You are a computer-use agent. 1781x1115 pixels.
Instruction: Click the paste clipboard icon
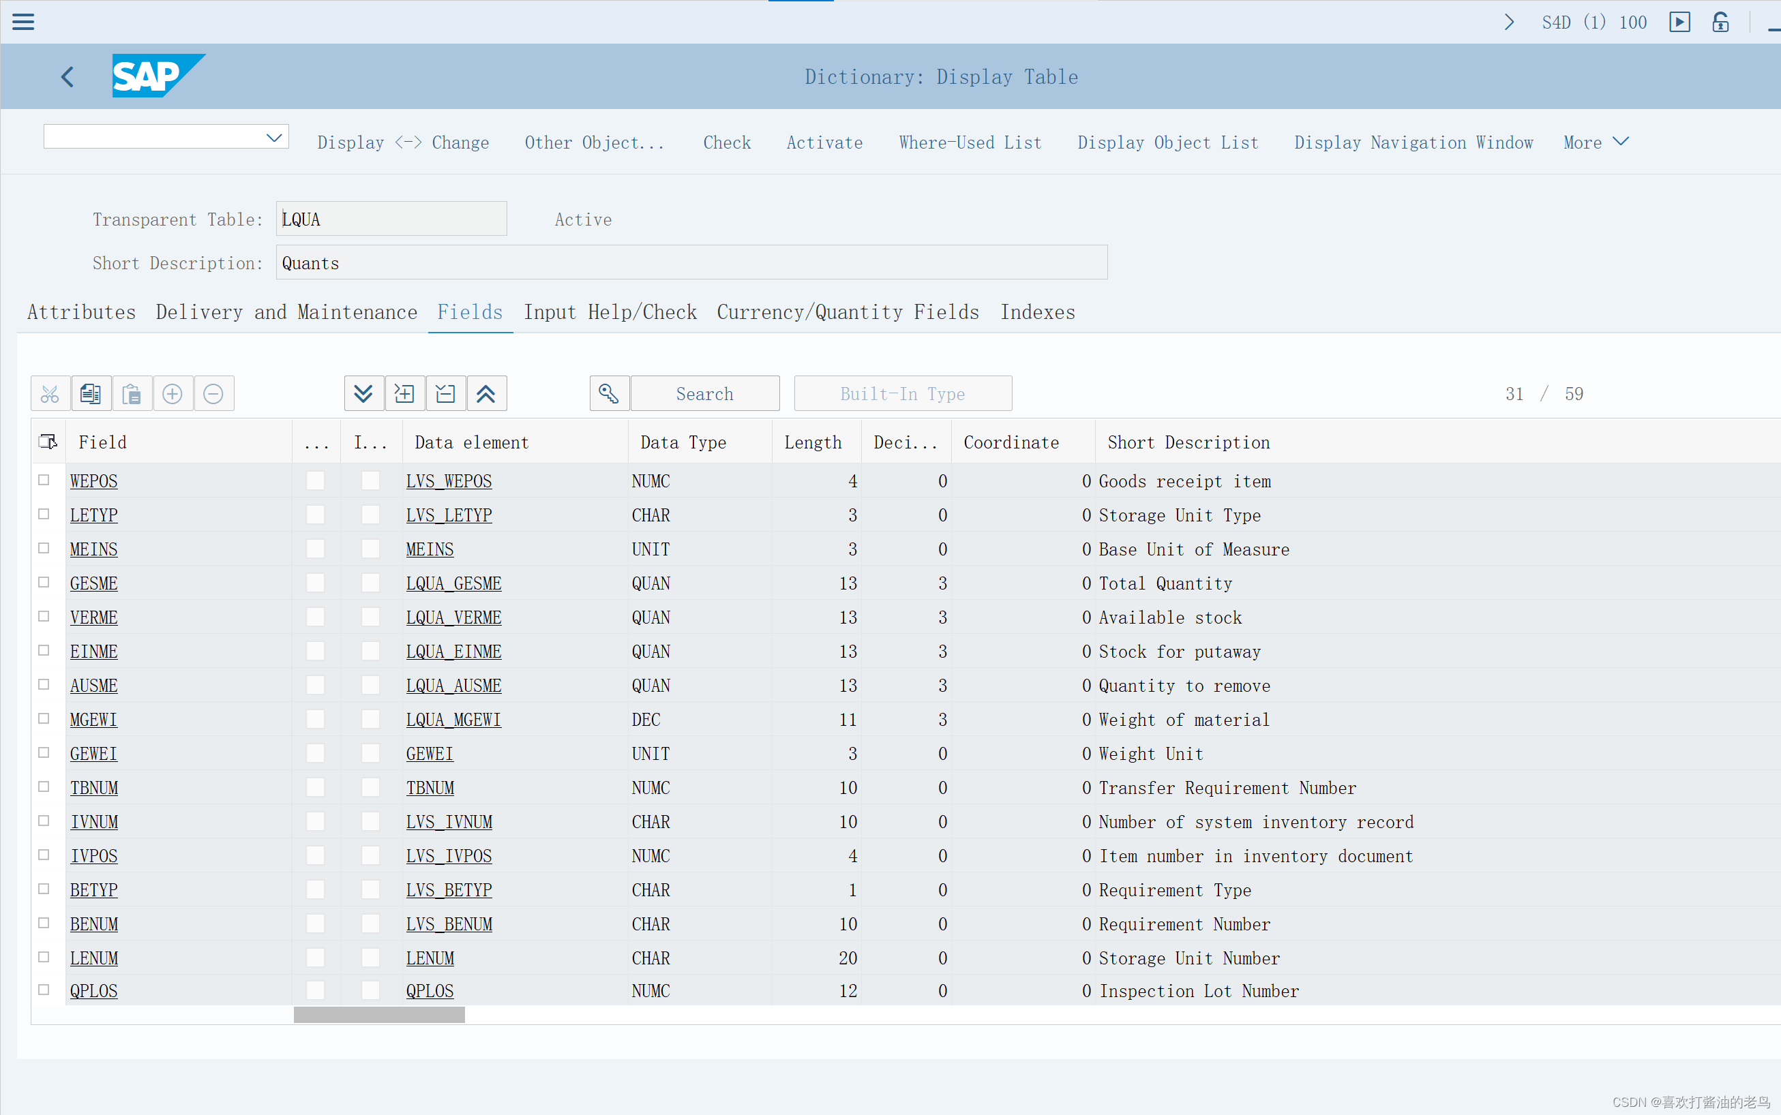pos(132,393)
